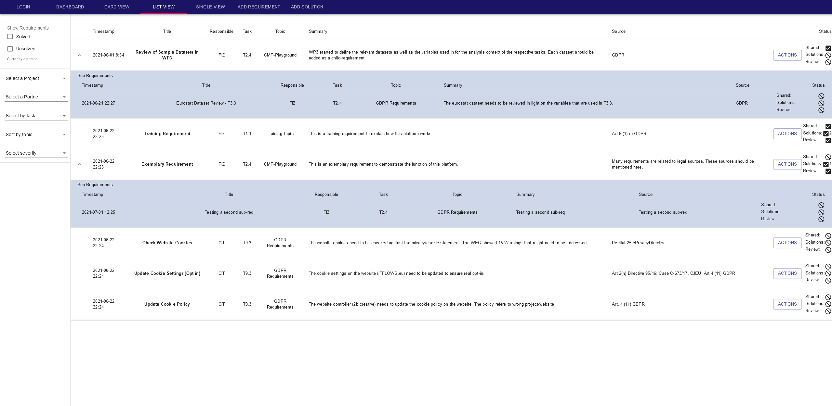Open ADD REQUIREMENT page

[259, 7]
